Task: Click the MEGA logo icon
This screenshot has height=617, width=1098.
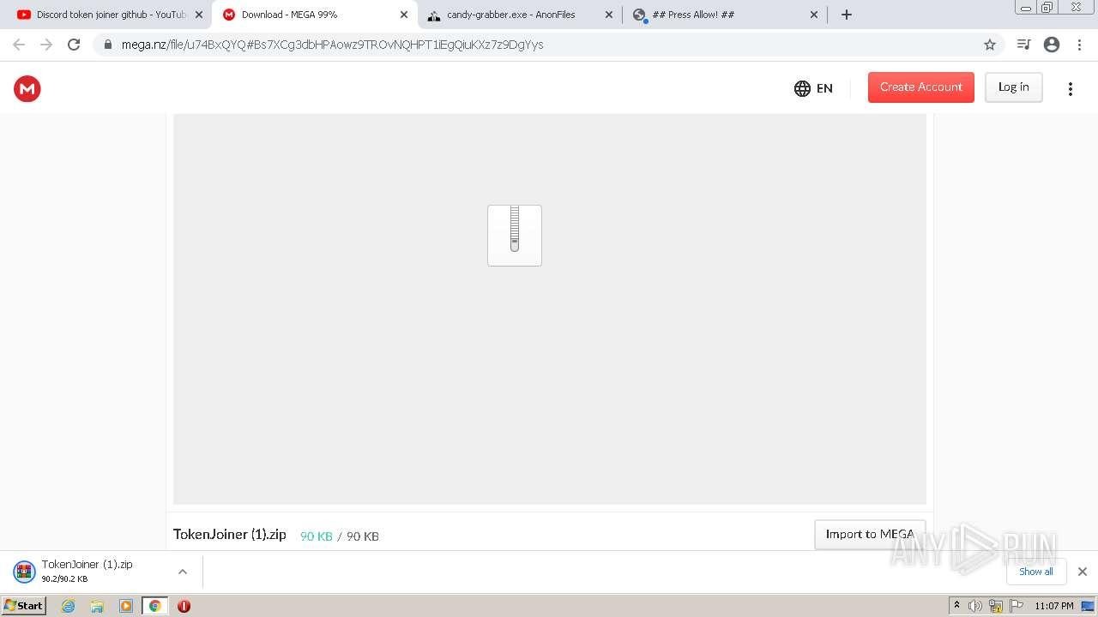Action: [x=27, y=88]
